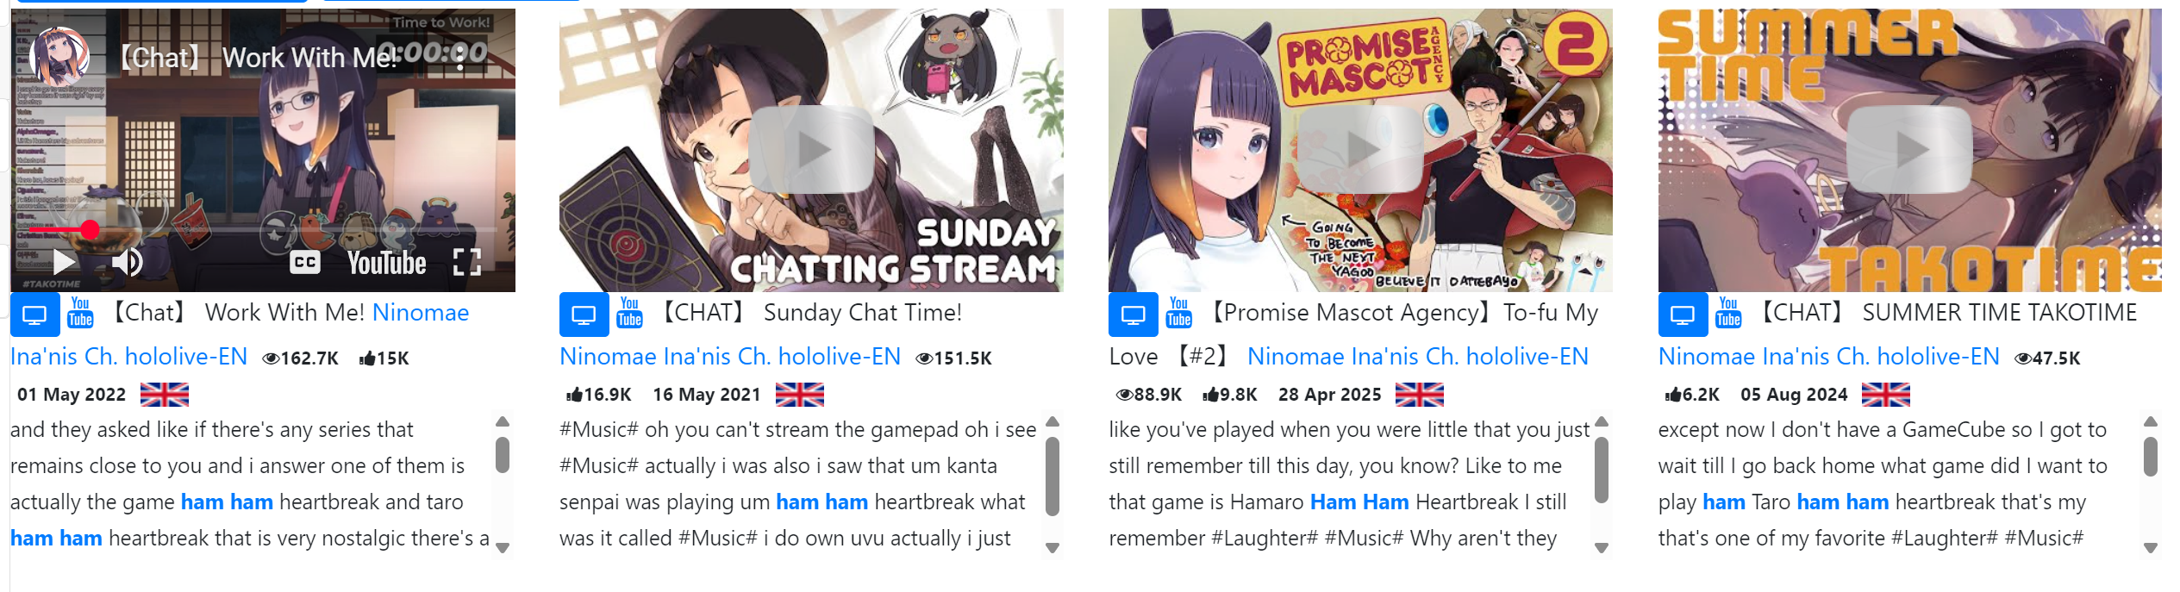Play the Work With Me video
This screenshot has width=2180, height=592.
tap(65, 262)
